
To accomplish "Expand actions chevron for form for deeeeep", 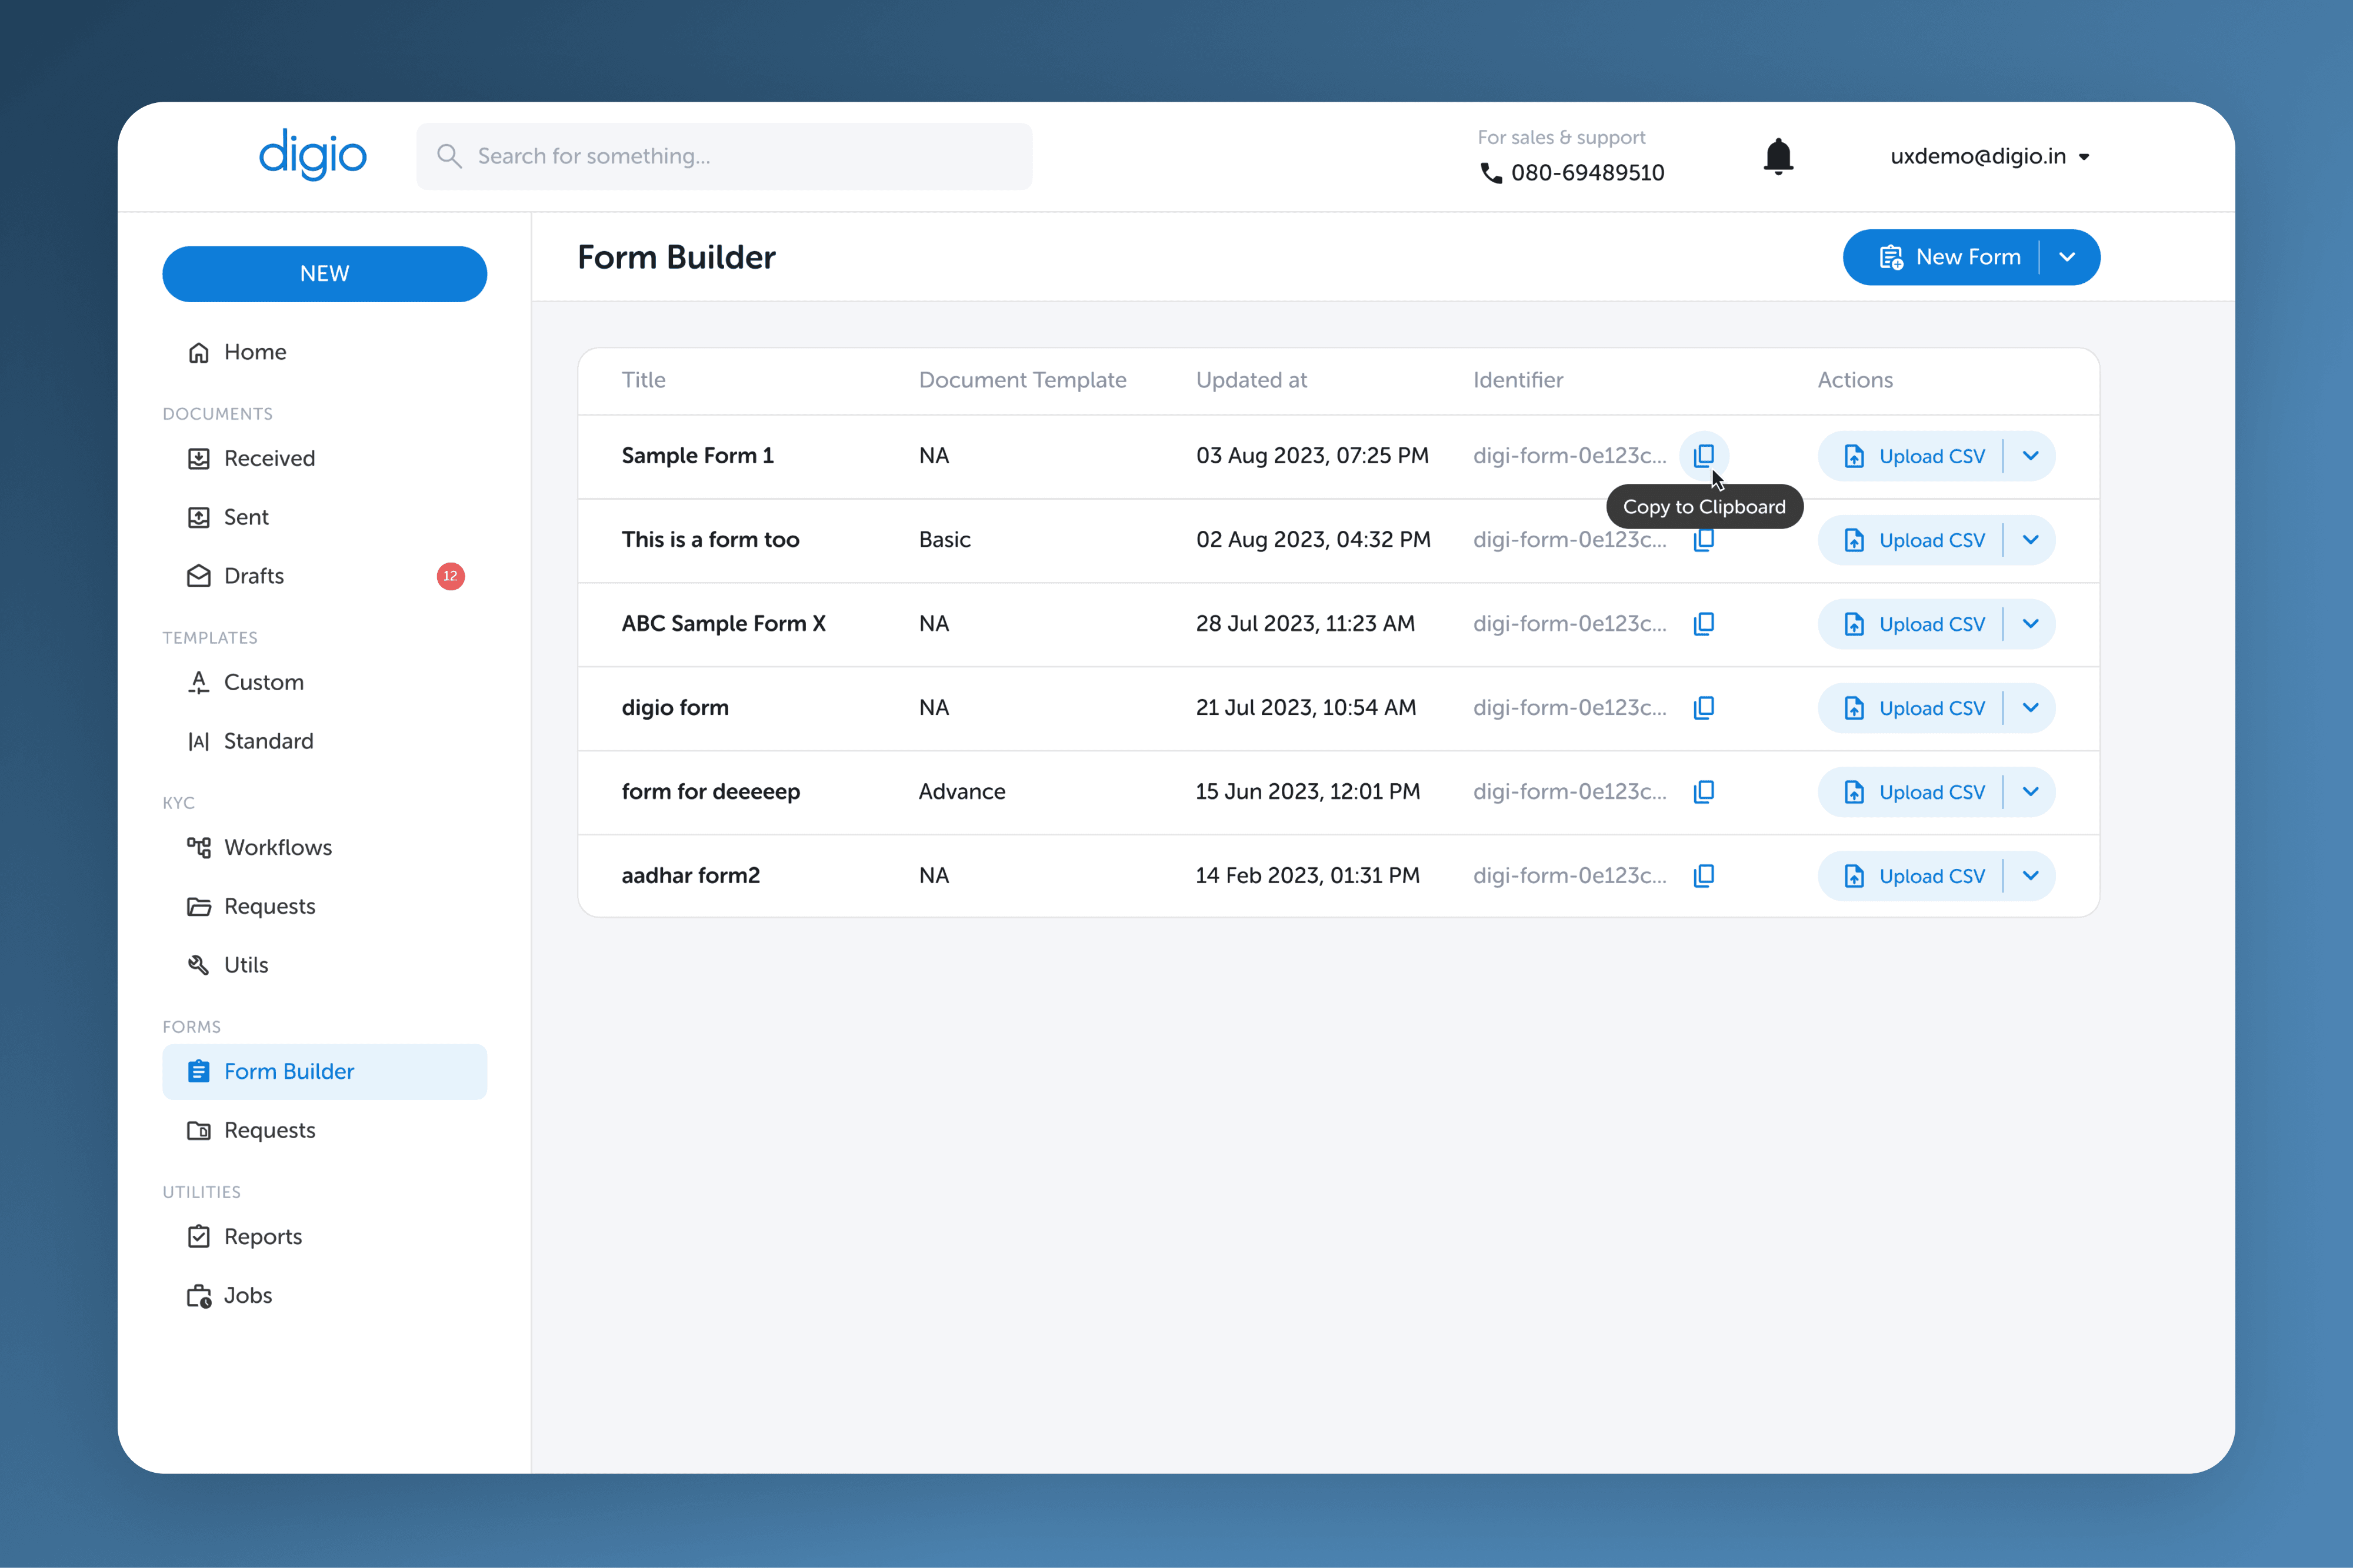I will [2030, 792].
